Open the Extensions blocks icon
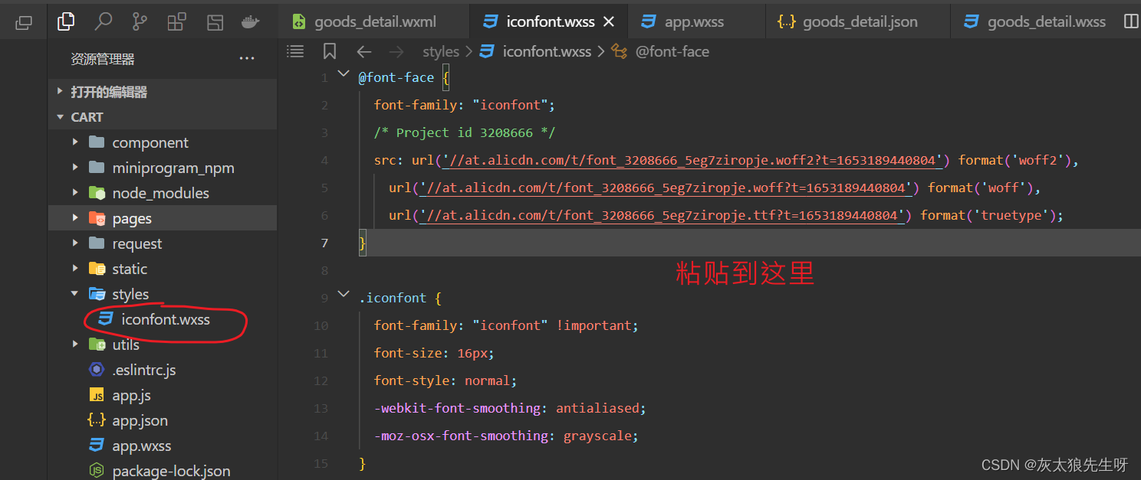The width and height of the screenshot is (1141, 480). tap(176, 22)
